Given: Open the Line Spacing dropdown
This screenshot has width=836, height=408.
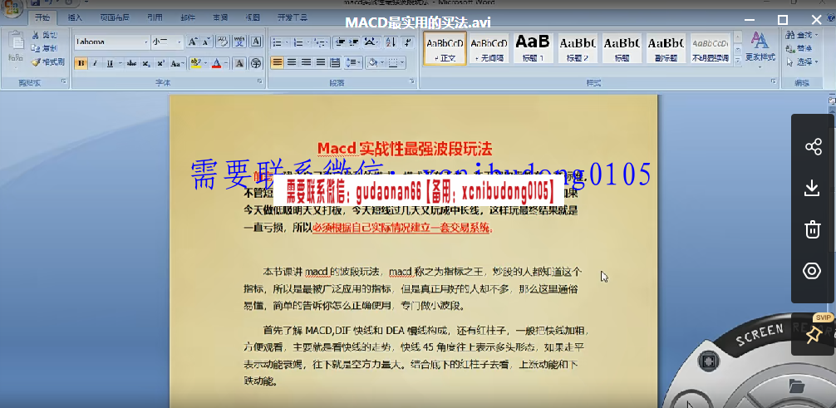Looking at the screenshot, I should pos(353,63).
